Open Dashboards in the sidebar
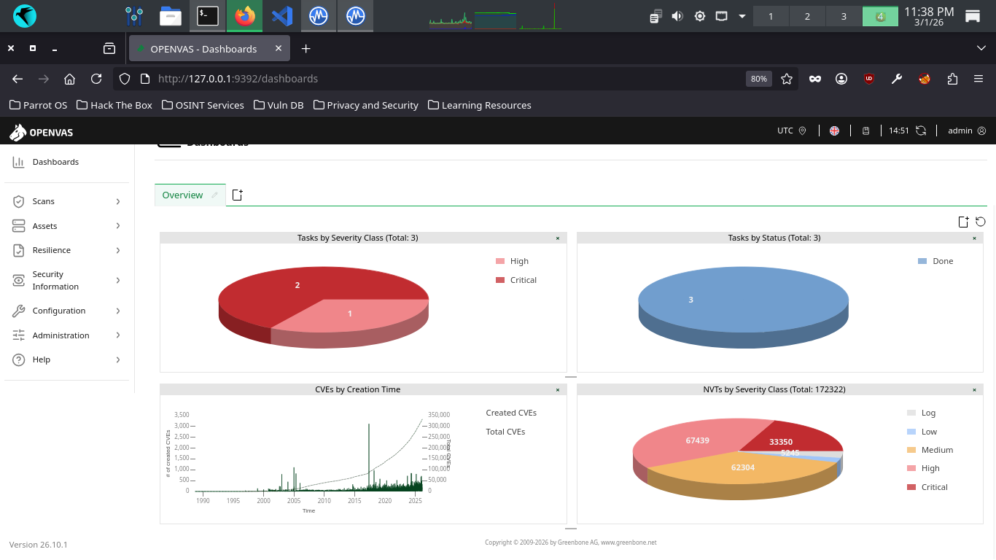This screenshot has height=560, width=996. tap(55, 162)
